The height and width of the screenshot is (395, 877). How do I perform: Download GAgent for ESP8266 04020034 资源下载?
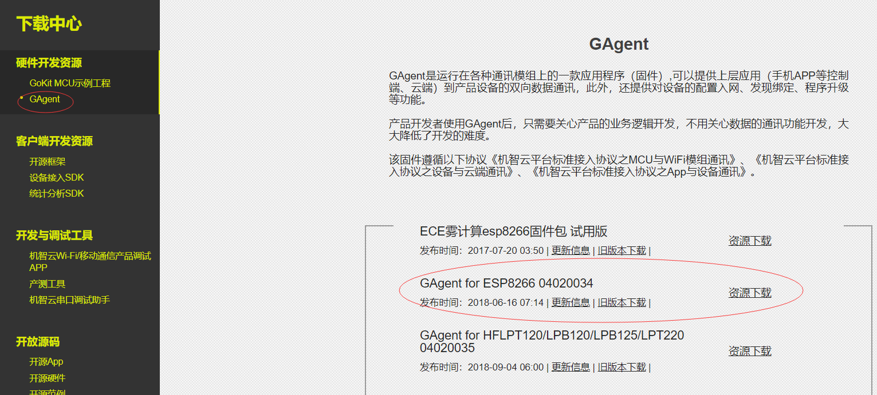click(x=750, y=293)
